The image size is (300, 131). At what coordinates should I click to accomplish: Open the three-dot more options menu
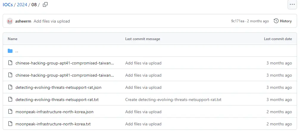point(292,5)
